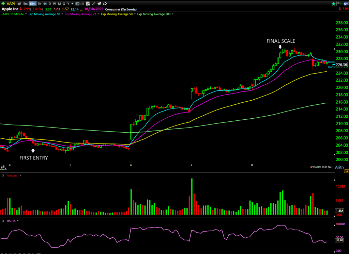Switch to the 5m timeframe

[25, 4]
